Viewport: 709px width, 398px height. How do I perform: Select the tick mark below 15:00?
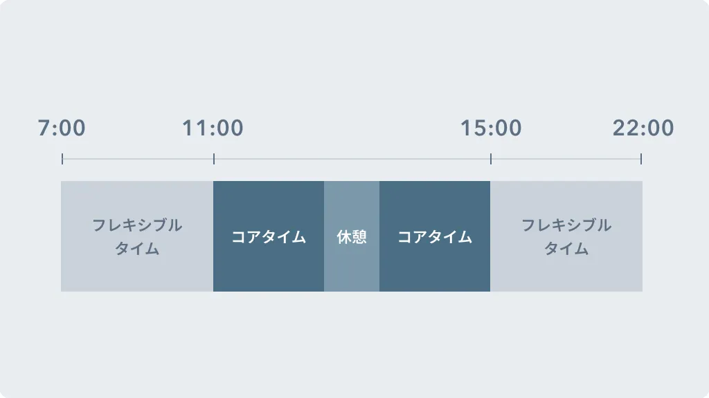(x=491, y=159)
